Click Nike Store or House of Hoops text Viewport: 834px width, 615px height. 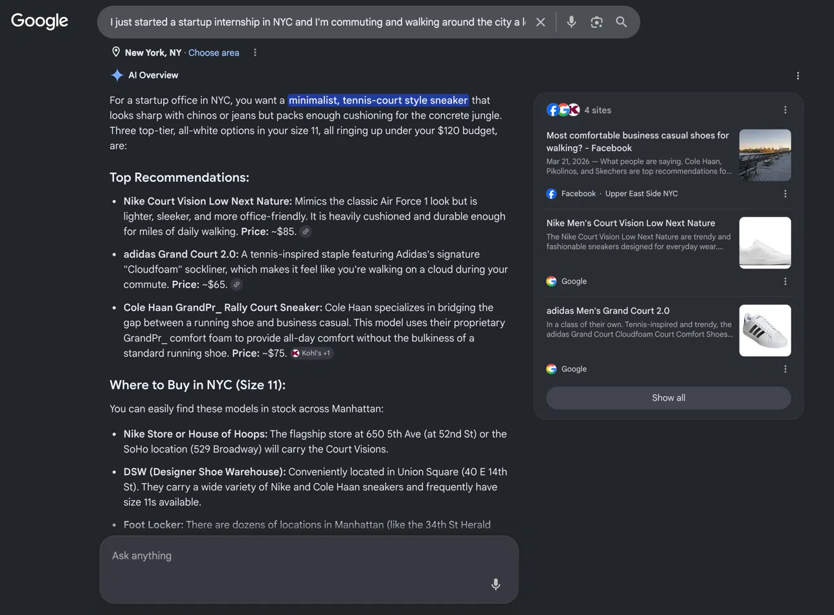click(196, 434)
